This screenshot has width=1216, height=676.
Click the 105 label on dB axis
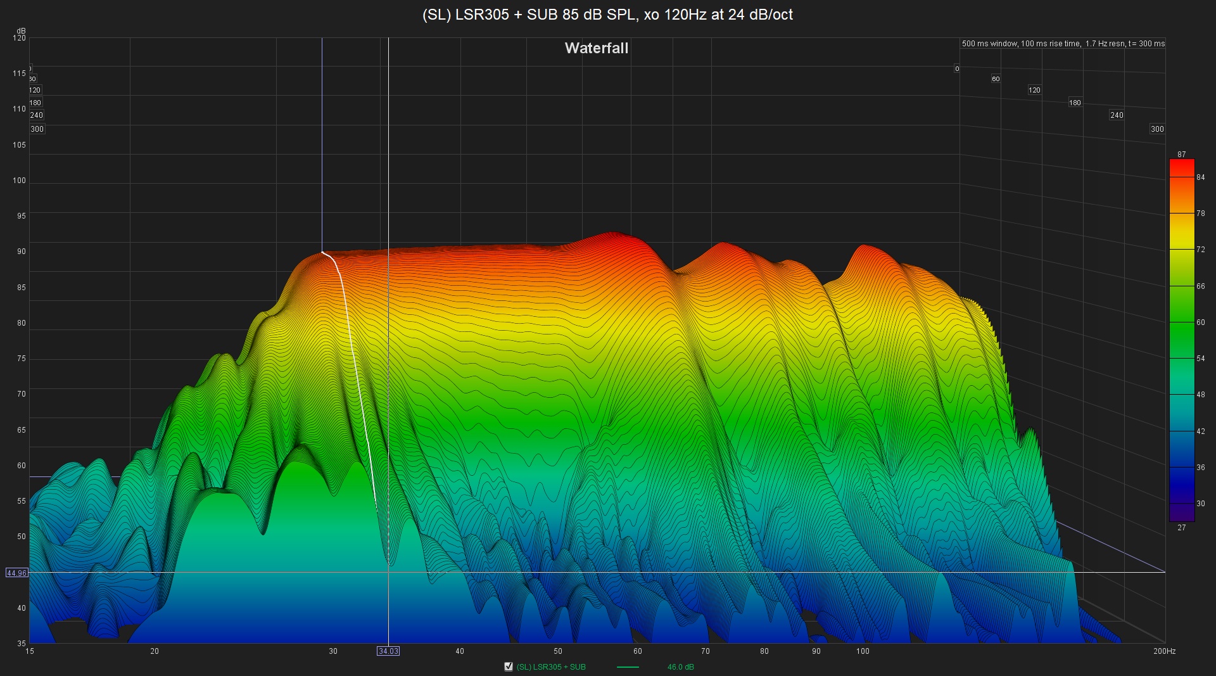(x=19, y=145)
